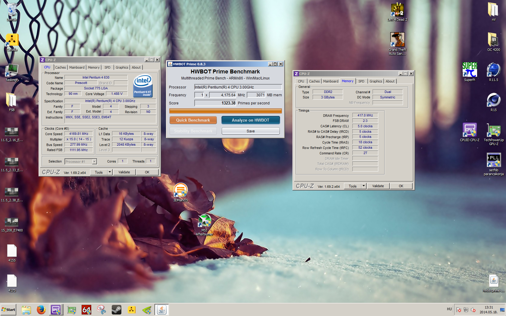Screen dimensions: 506x316
Task: Open the 4175 text file
Action: [12, 283]
